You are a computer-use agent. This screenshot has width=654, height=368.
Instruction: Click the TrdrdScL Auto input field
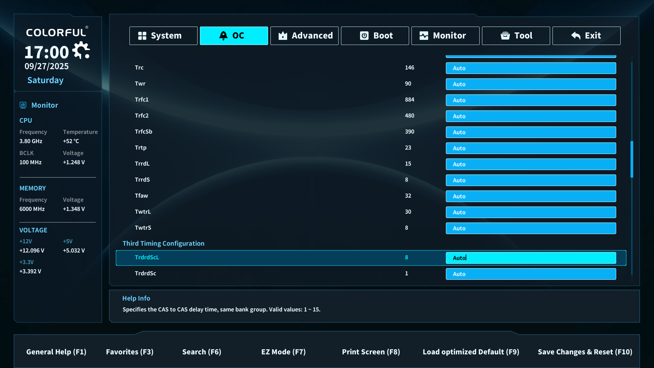[x=531, y=258]
